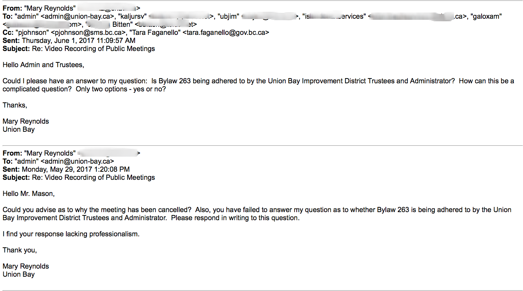Click admin@union-bay.ca in the May 29 email

point(77,161)
